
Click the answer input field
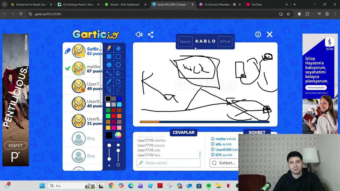tap(168, 163)
